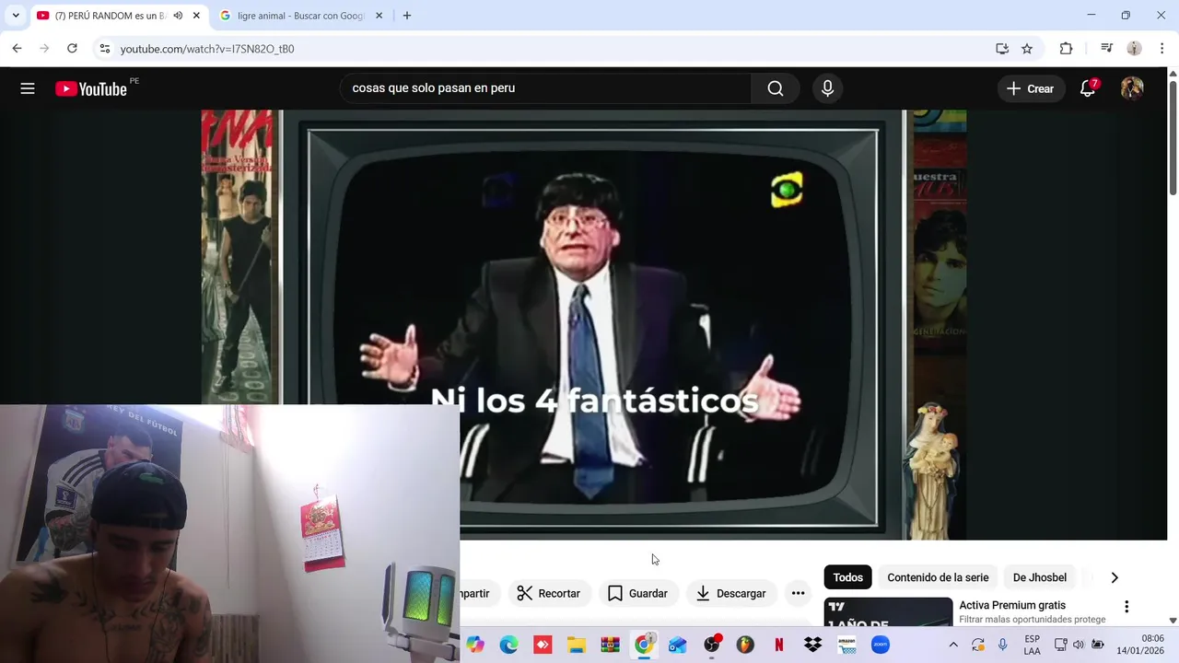This screenshot has height=663, width=1179.
Task: View site information icon in address bar
Action: click(105, 49)
